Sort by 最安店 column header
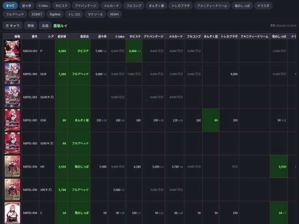 pos(79,36)
